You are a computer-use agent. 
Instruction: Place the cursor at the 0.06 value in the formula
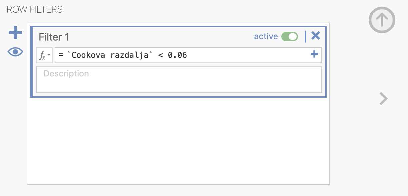pos(177,55)
